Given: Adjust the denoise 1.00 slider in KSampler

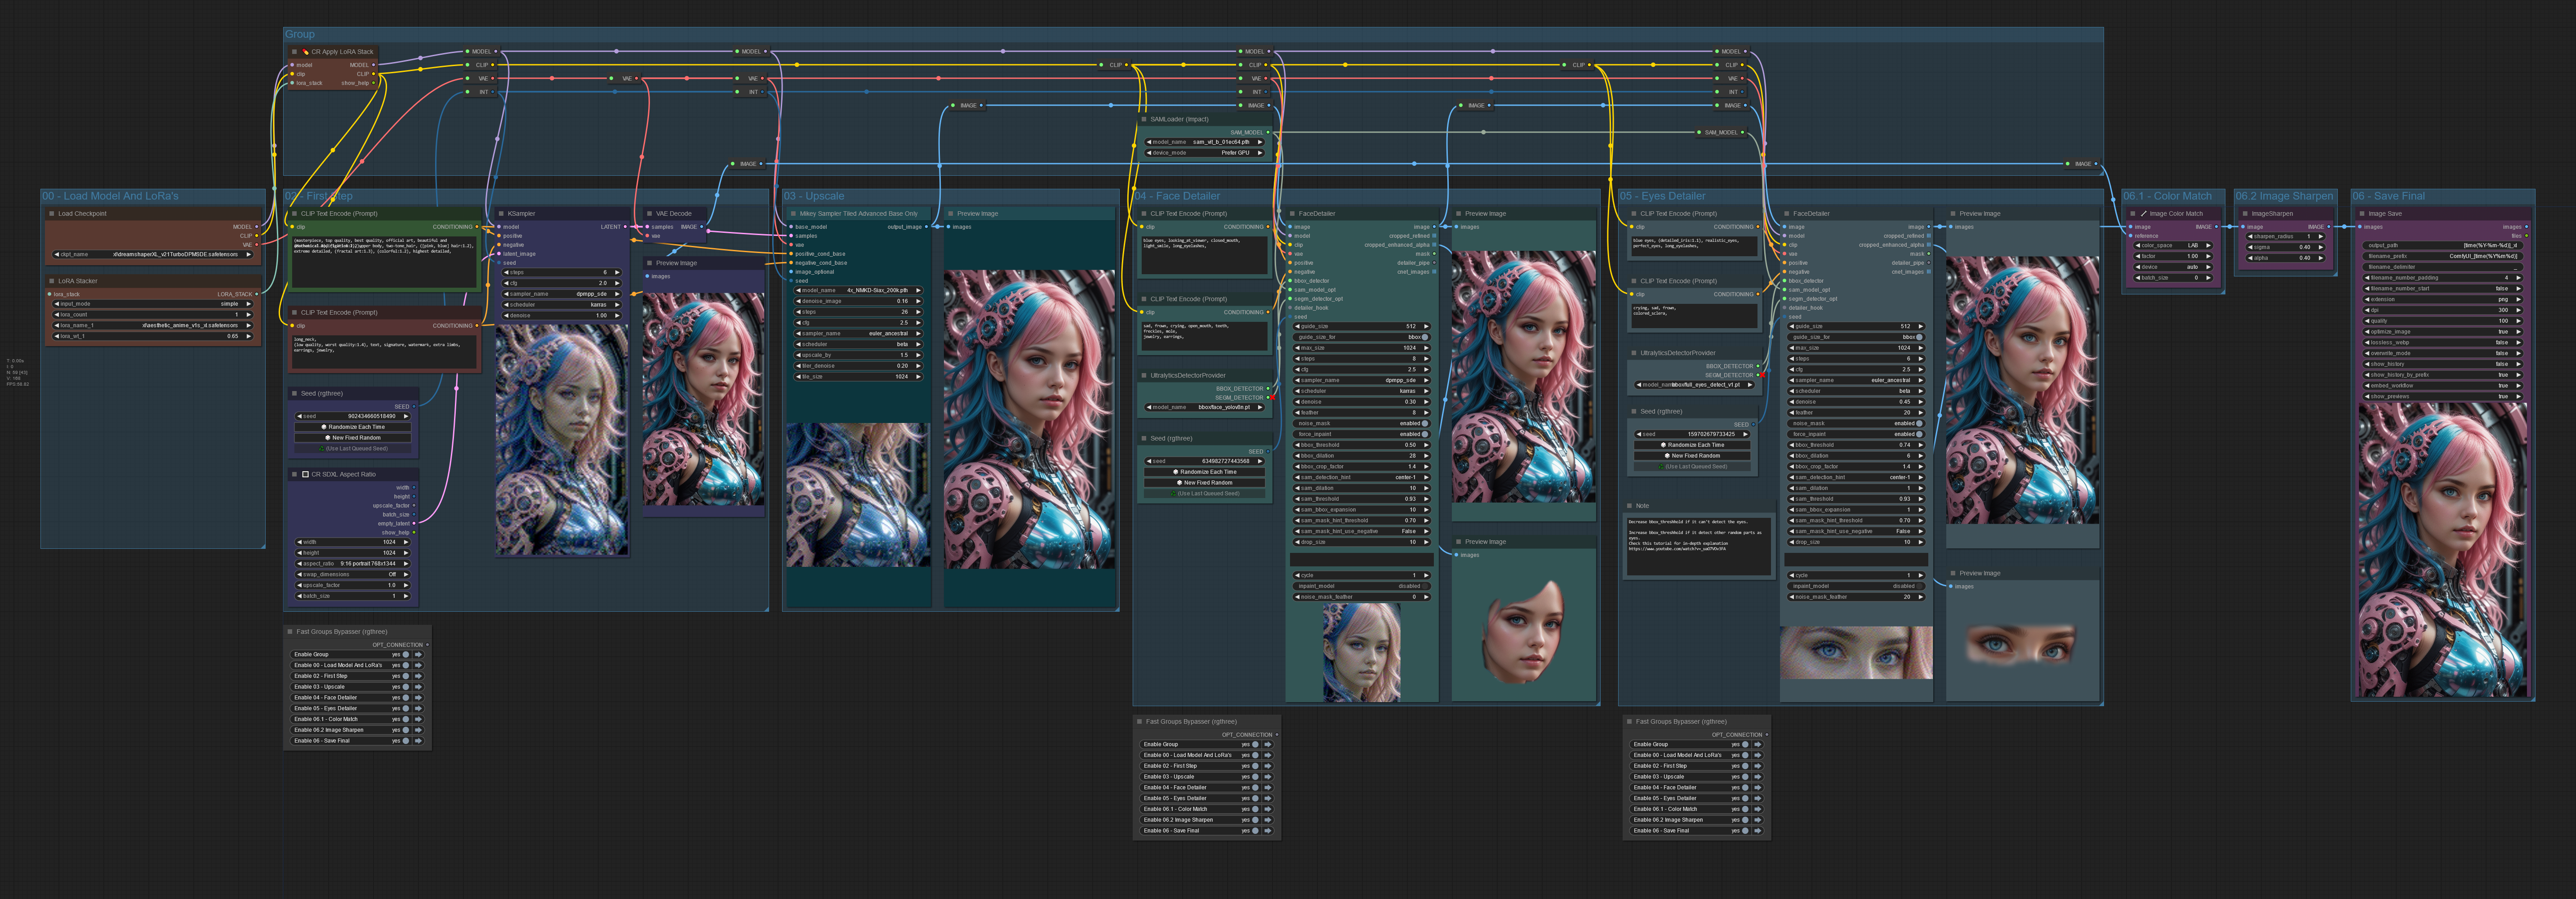Looking at the screenshot, I should tap(561, 316).
